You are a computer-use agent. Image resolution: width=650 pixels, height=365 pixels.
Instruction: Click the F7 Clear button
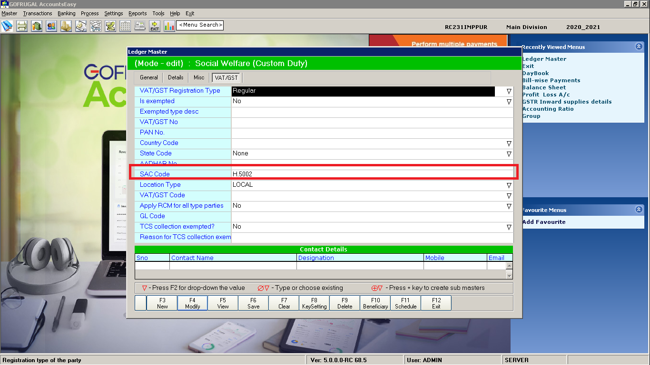click(x=284, y=303)
